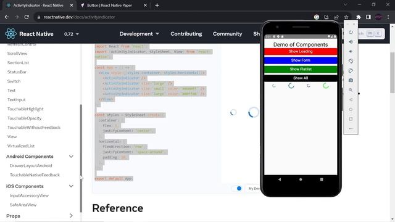Click the Grammarly extension icon

[x=317, y=17]
